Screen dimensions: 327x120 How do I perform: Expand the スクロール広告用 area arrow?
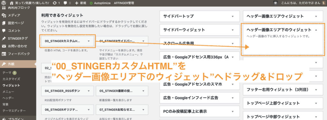tap(232, 43)
